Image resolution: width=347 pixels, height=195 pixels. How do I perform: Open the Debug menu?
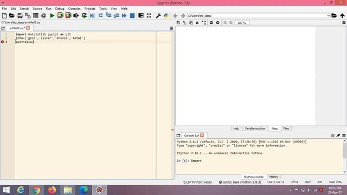coord(60,9)
